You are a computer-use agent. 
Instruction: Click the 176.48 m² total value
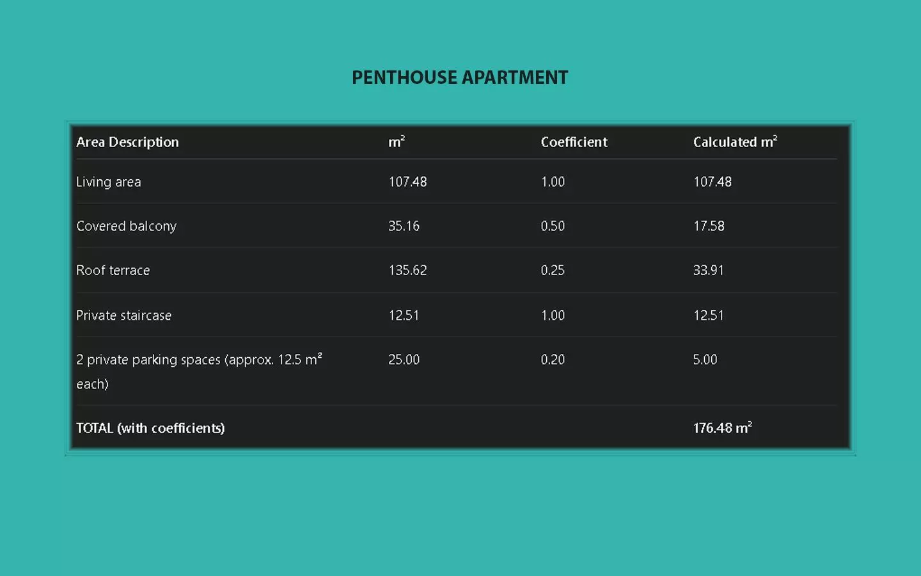coord(722,428)
